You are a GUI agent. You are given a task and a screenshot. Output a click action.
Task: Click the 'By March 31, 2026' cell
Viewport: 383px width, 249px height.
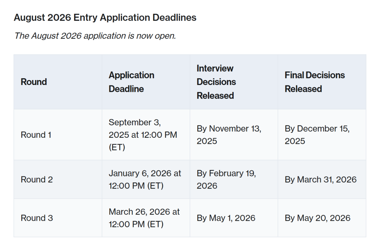click(x=320, y=180)
